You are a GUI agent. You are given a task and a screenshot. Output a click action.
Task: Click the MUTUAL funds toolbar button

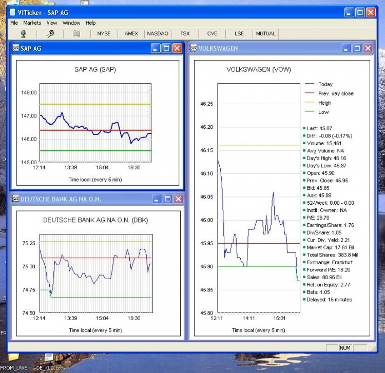[x=266, y=34]
